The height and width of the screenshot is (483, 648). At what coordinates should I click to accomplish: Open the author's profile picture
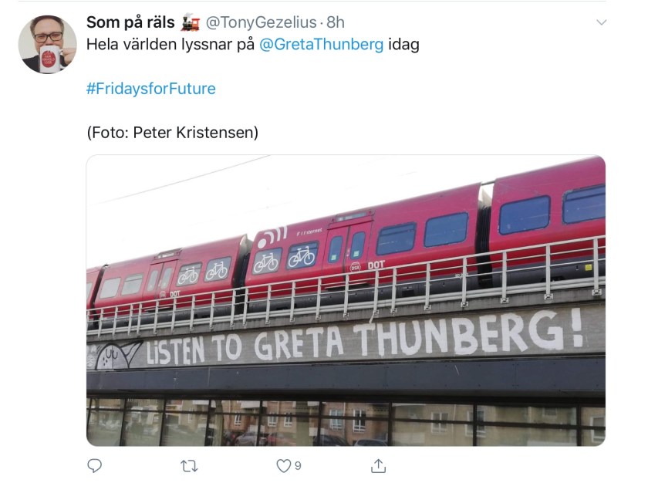tap(48, 45)
